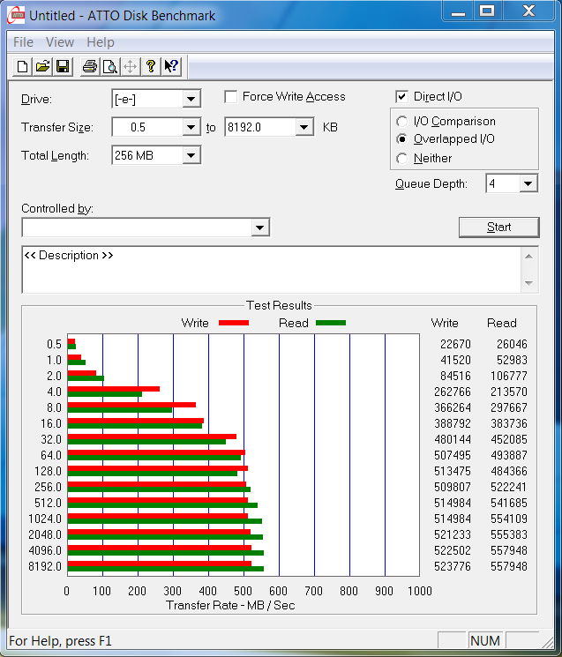This screenshot has height=657, width=562.
Task: Open the Total Length dropdown
Action: pos(191,156)
